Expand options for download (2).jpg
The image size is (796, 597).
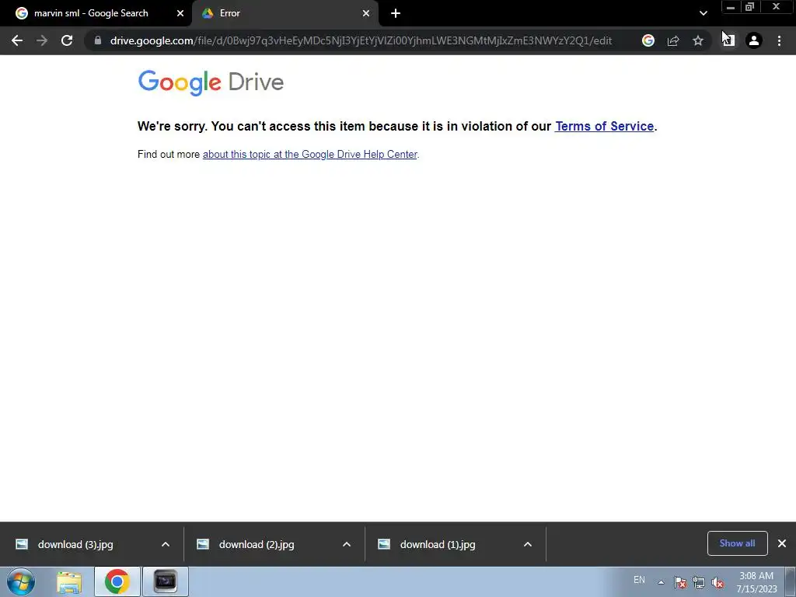[x=347, y=544]
